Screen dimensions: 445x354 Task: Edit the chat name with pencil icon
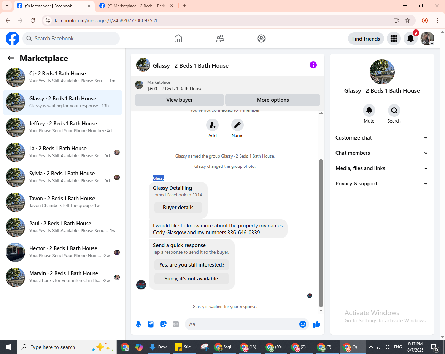pos(237,125)
